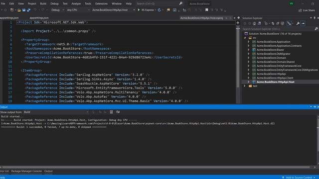Click Properties wrench icon in Solution Explorer

tap(298, 23)
